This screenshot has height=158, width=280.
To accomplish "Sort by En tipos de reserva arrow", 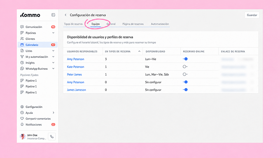I will (x=139, y=51).
